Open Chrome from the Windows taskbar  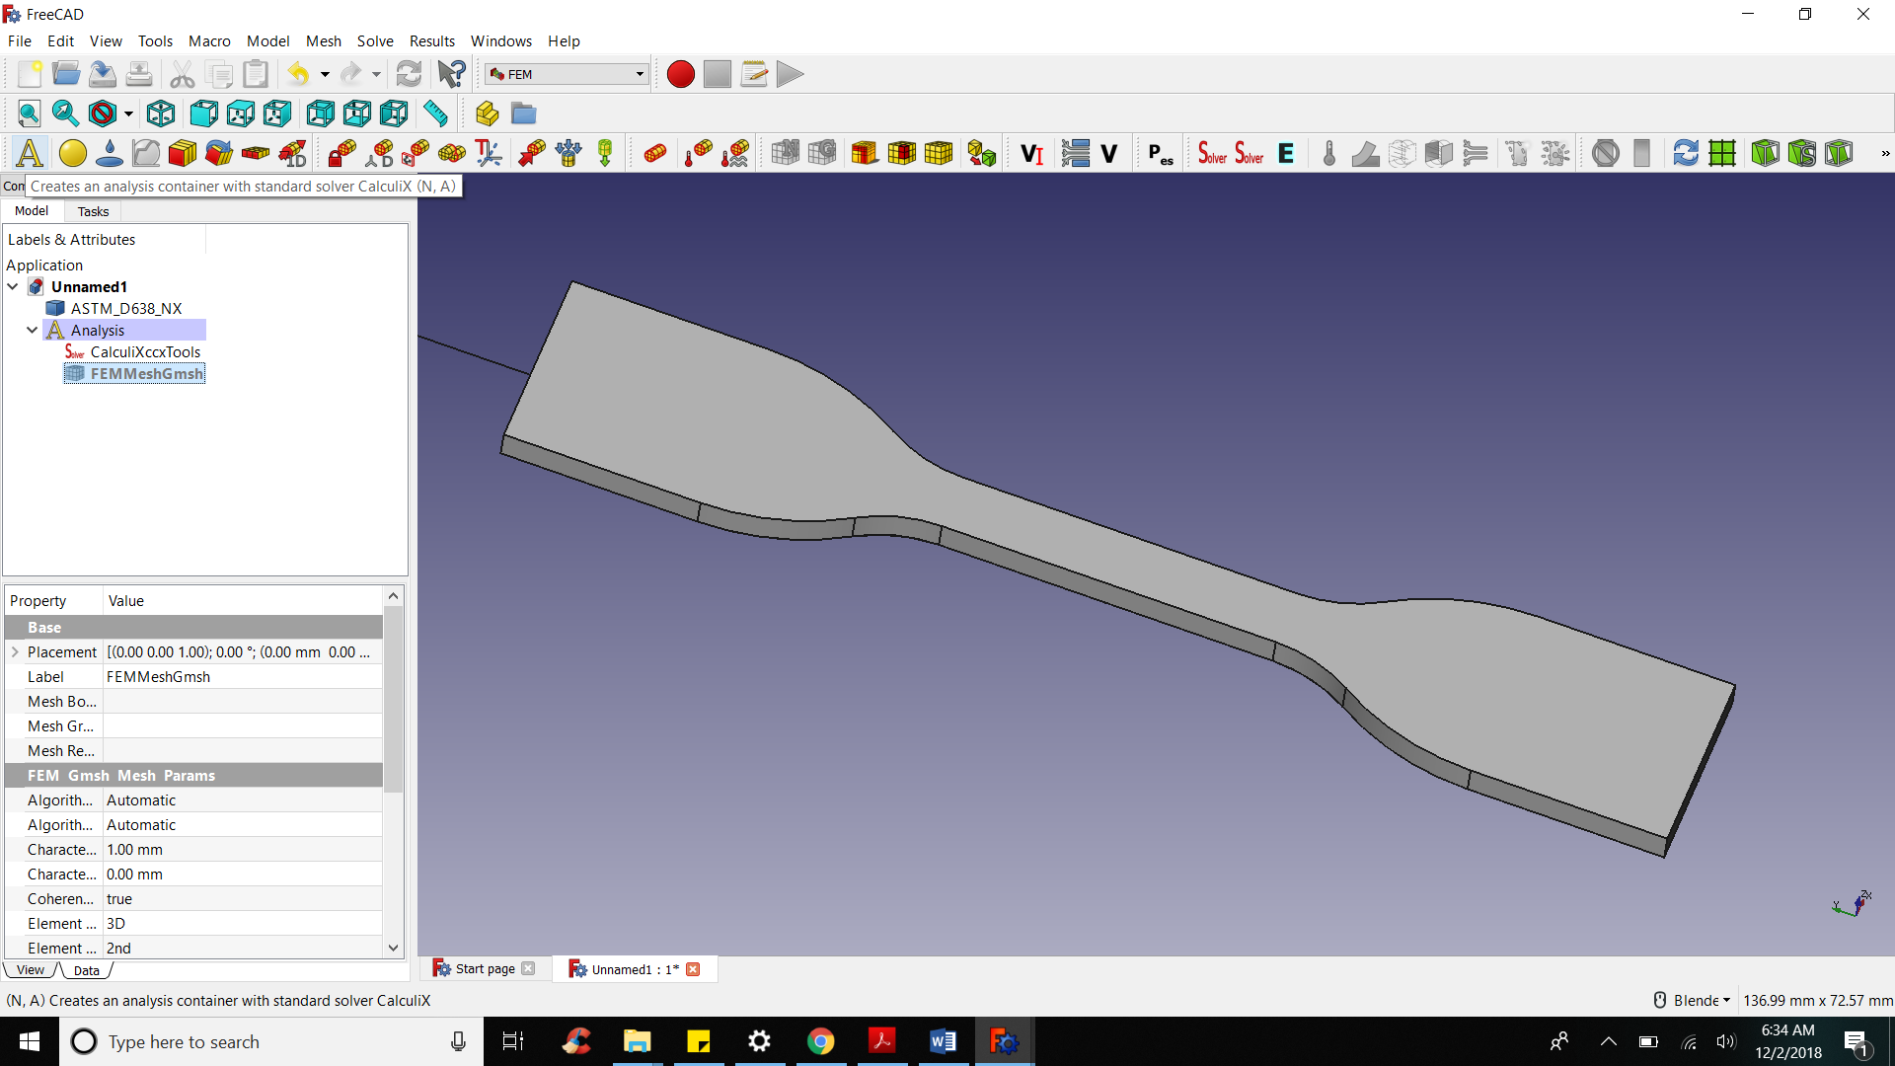point(820,1041)
